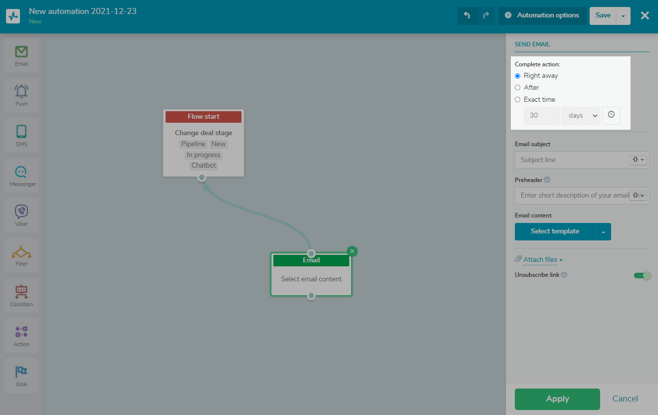Click the Select template button

coord(555,231)
